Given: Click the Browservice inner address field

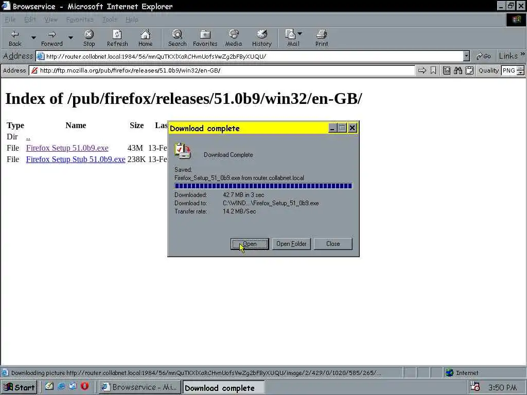Looking at the screenshot, I should (222, 70).
